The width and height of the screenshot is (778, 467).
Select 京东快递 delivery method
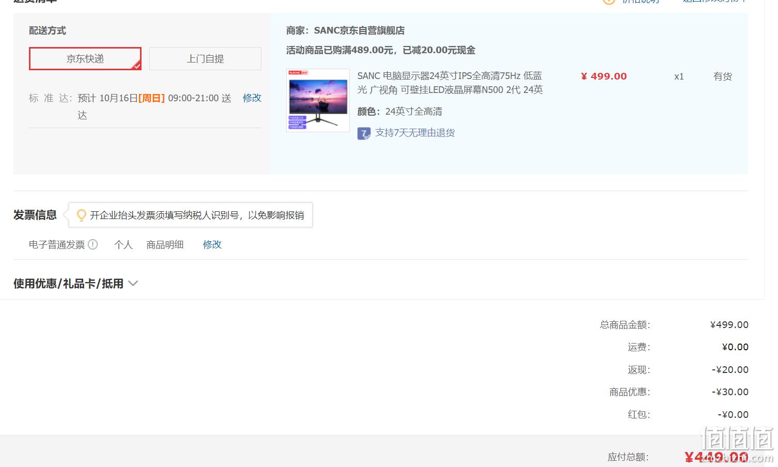tap(85, 59)
